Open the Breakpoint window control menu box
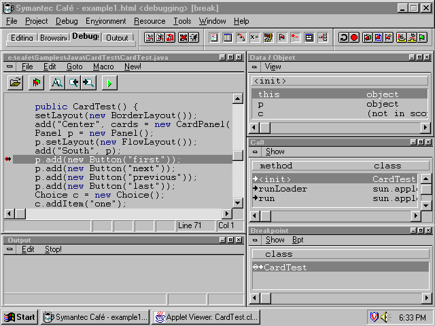The height and width of the screenshot is (326, 435). coord(255,240)
